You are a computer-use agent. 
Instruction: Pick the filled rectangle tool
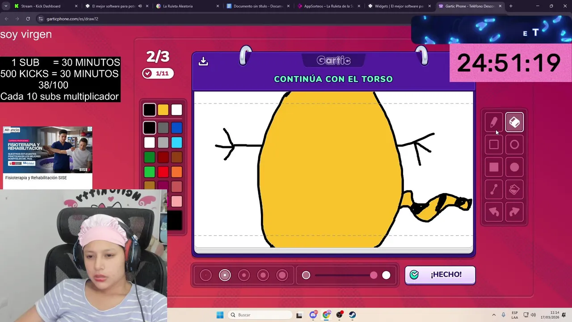494,167
